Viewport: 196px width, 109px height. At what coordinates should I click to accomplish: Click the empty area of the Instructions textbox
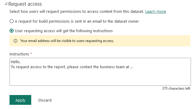(x=100, y=78)
